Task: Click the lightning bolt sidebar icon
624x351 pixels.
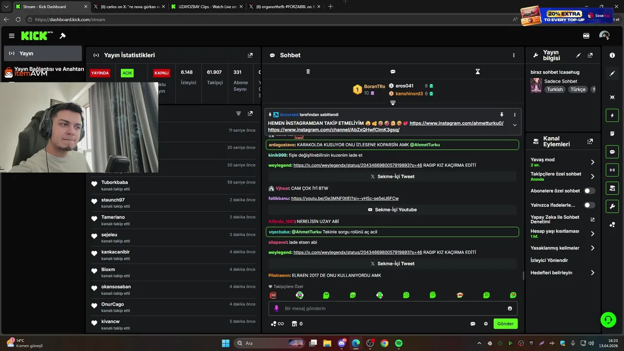Action: 612,116
